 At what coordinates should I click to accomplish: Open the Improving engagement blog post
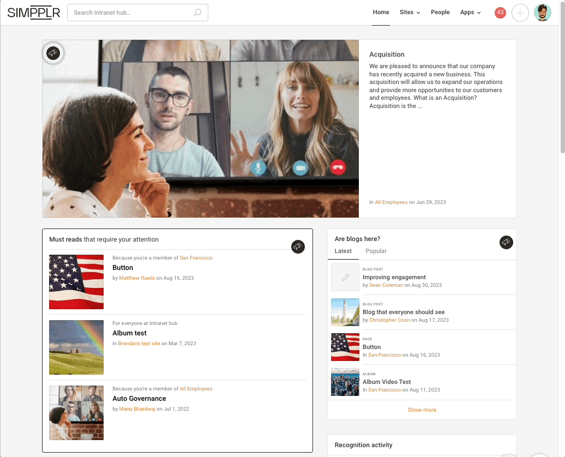394,277
